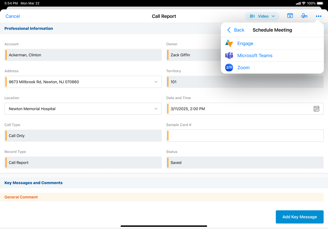Open the media presentation icon in header
This screenshot has height=229, width=328.
[x=290, y=16]
